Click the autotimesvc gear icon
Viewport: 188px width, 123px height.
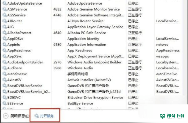pyautogui.click(x=5, y=74)
